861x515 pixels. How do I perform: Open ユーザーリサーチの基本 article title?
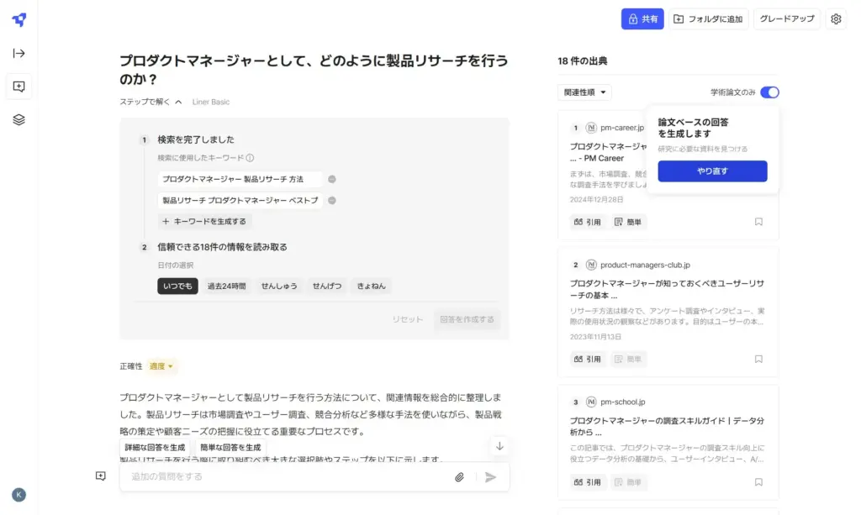pos(667,290)
